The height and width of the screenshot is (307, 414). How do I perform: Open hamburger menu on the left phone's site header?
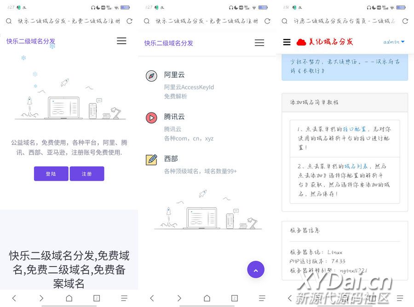pyautogui.click(x=121, y=41)
